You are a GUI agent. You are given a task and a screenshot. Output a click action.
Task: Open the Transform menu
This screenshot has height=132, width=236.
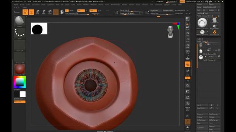tap(159, 5)
